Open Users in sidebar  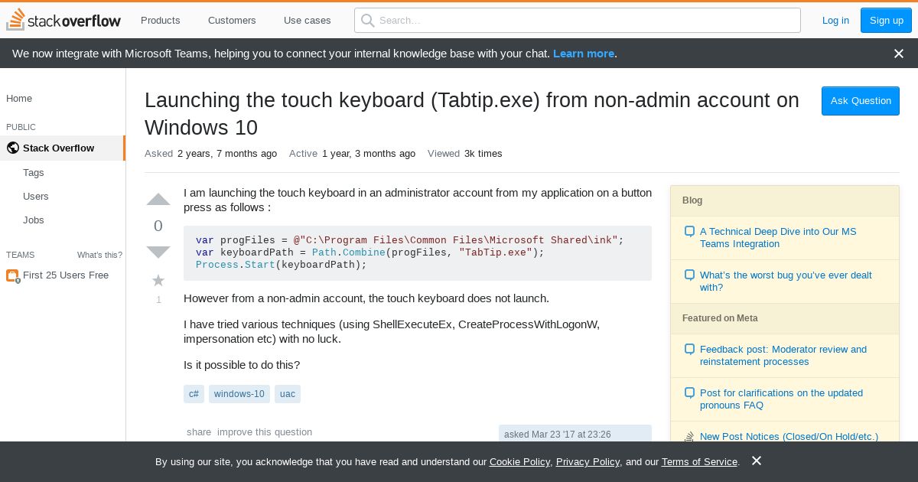tap(36, 197)
